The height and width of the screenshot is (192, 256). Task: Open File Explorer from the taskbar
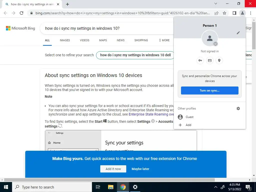point(110,187)
